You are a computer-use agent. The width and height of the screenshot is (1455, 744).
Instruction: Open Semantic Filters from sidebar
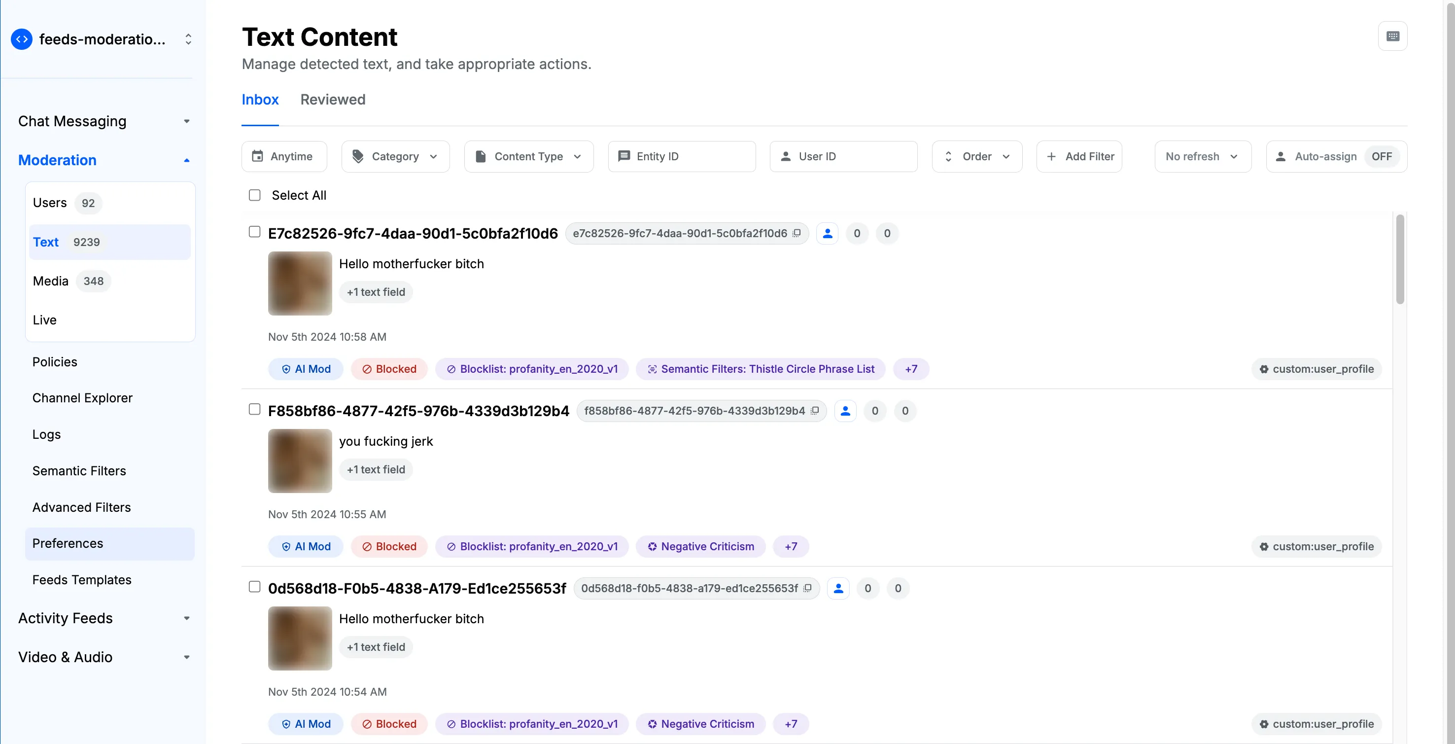point(79,470)
